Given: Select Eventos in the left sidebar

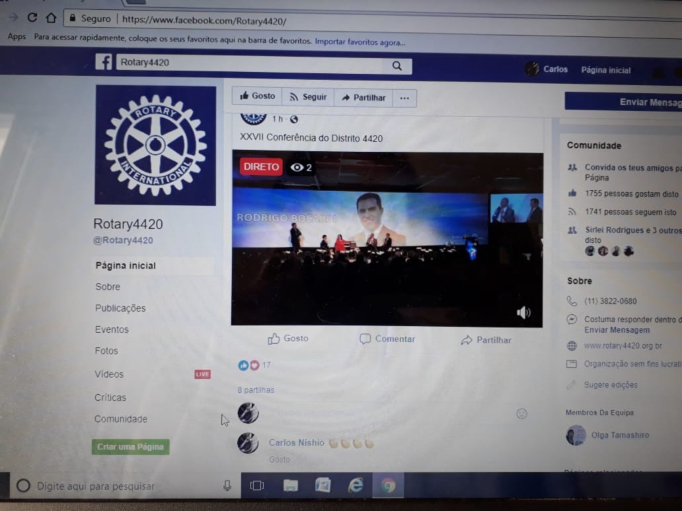Looking at the screenshot, I should [112, 329].
